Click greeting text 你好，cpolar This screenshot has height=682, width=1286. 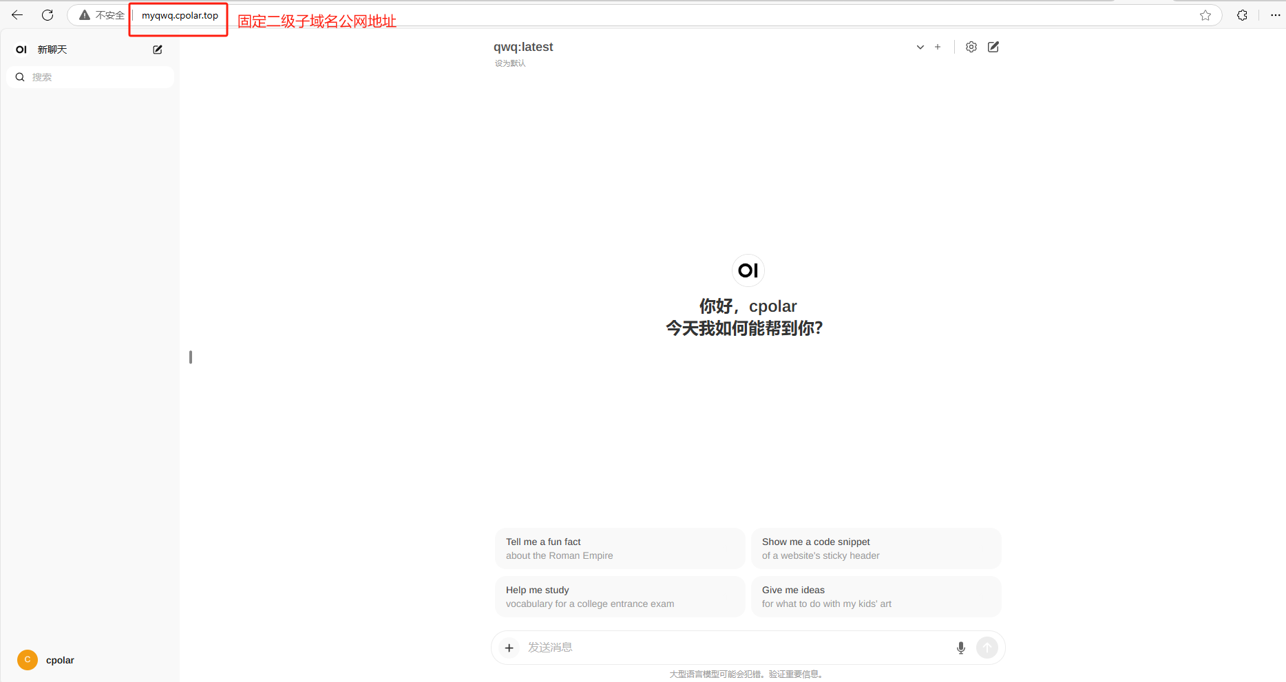(748, 306)
